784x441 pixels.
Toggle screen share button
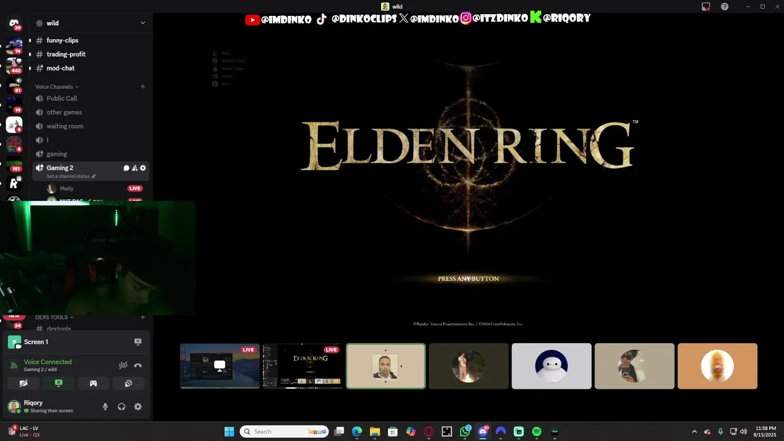point(58,383)
